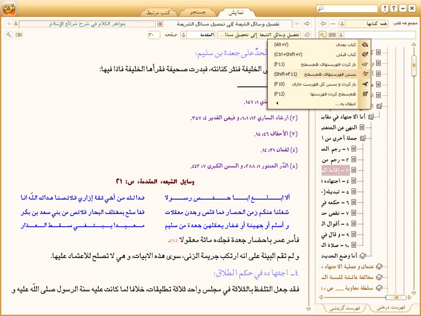Screen dimensions: 421x316
Task: Click the magnifier icon in the top search box
Action: pyautogui.click(x=321, y=8)
